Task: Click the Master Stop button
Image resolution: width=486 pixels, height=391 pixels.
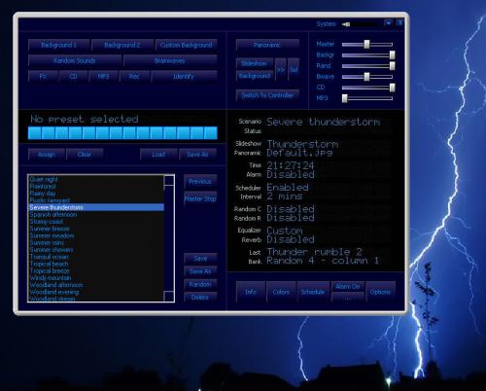Action: coord(200,198)
